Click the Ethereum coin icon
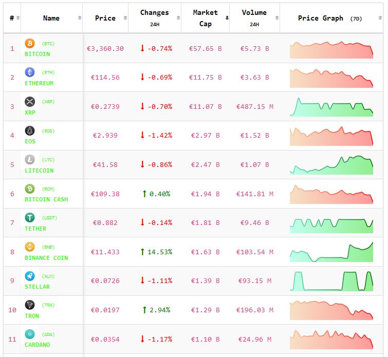The width and height of the screenshot is (388, 357). [x=30, y=72]
